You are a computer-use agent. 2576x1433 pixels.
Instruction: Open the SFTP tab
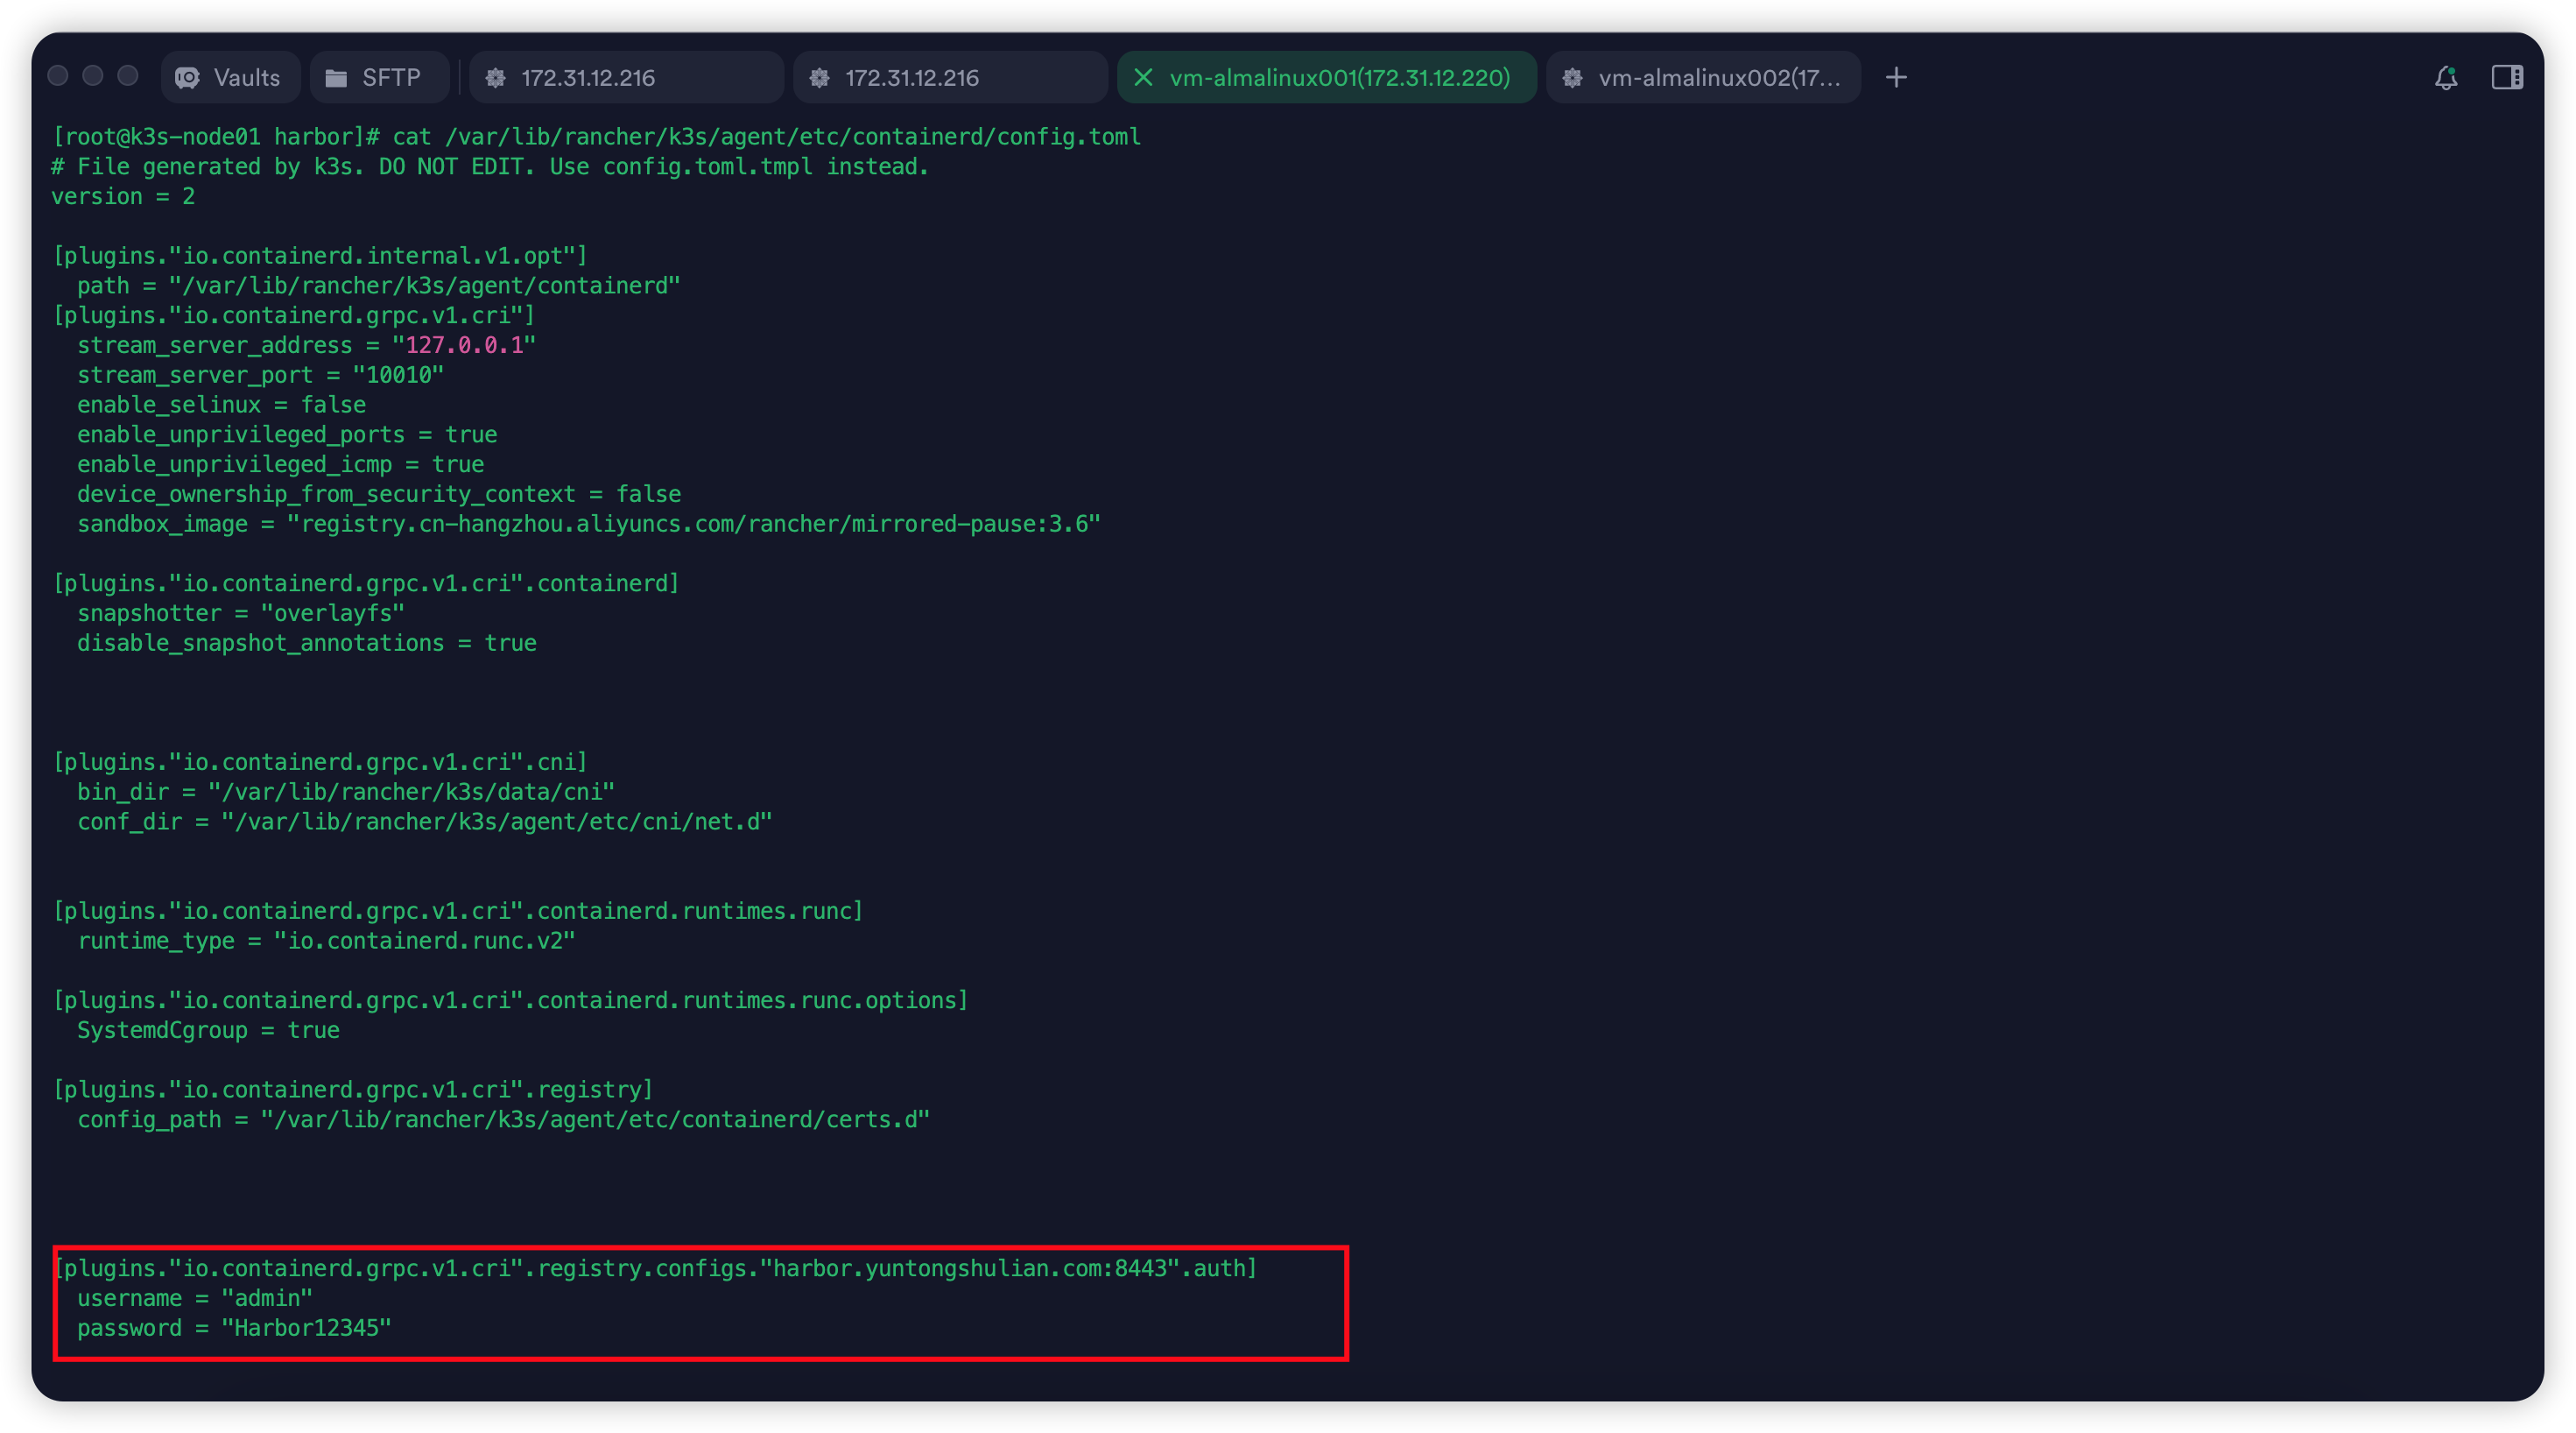[x=378, y=77]
